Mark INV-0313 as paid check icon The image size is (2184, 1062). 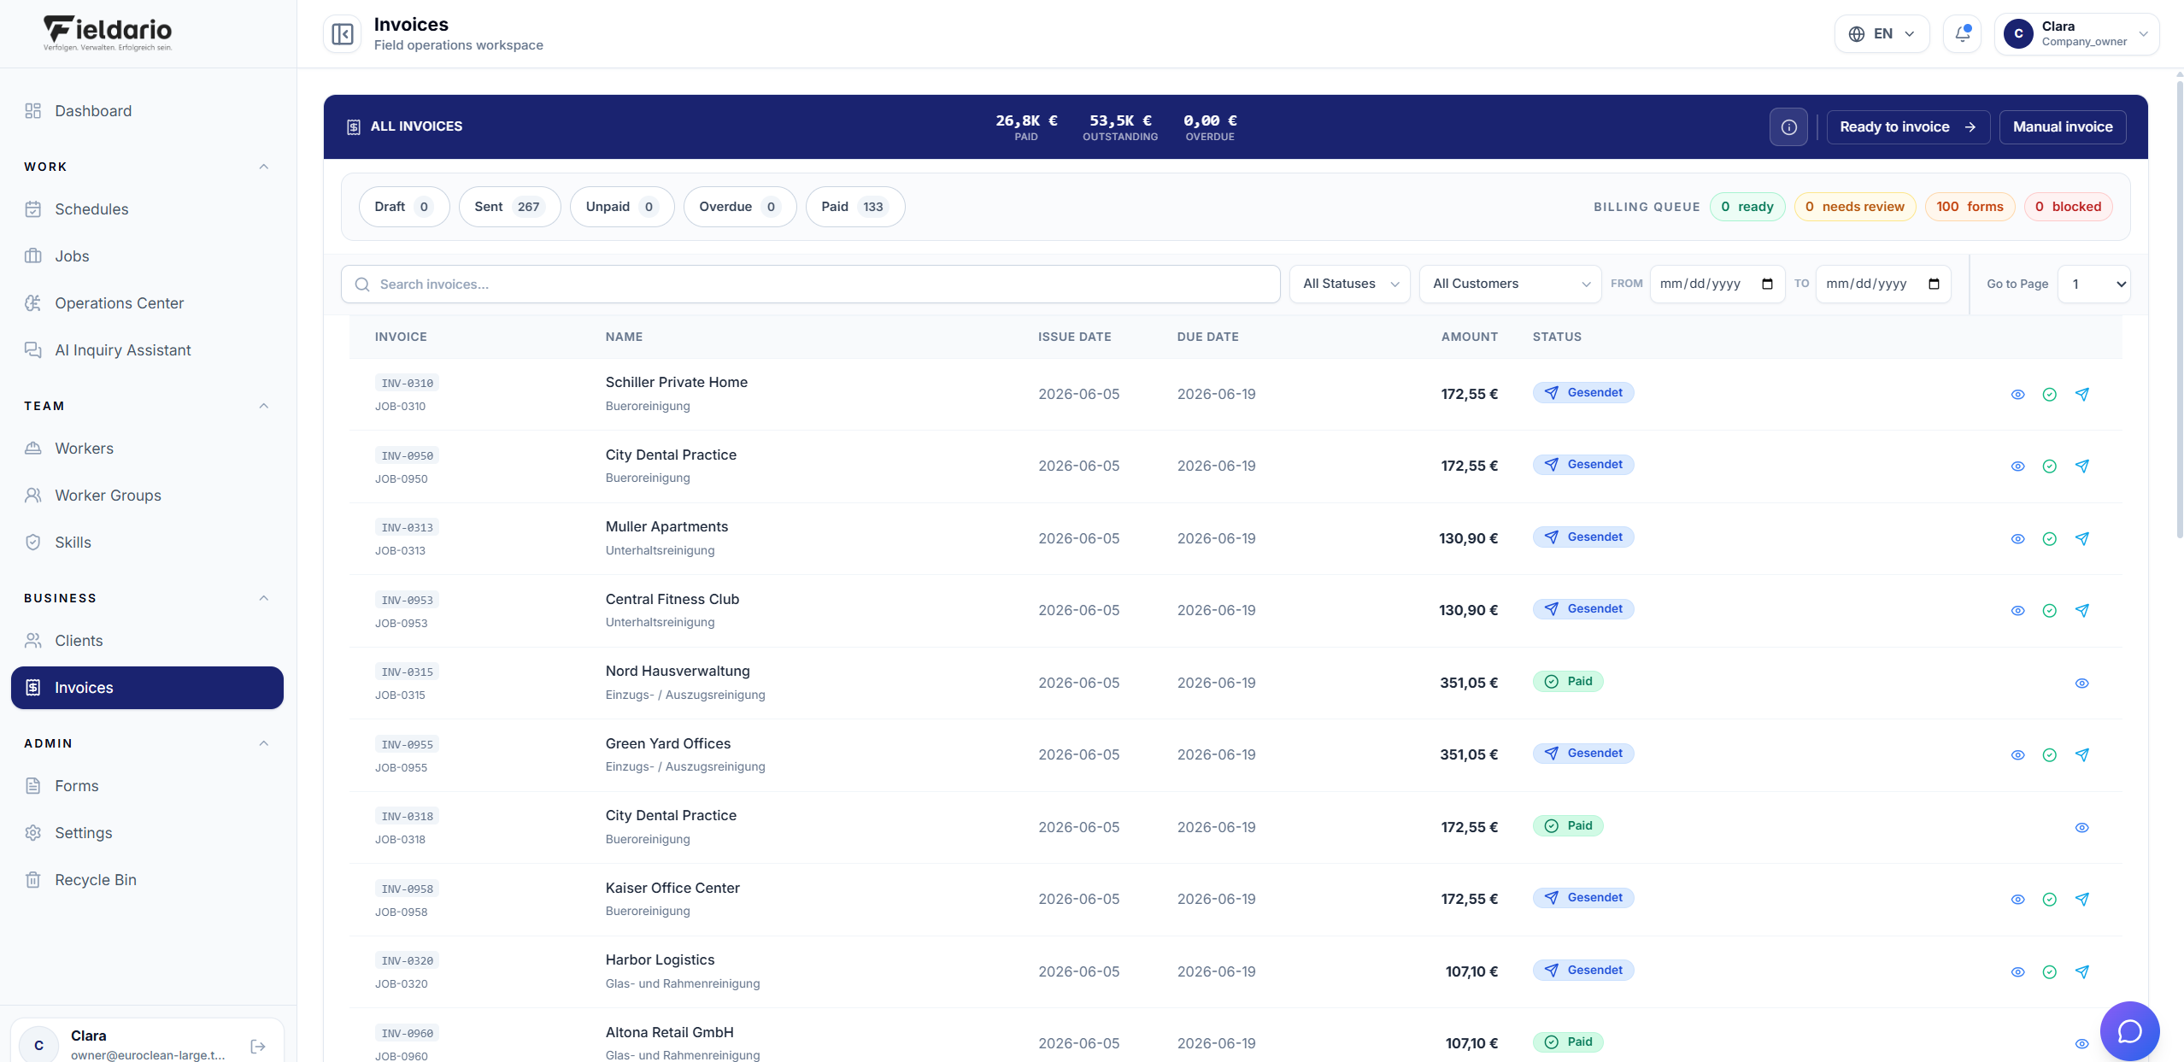click(2049, 538)
